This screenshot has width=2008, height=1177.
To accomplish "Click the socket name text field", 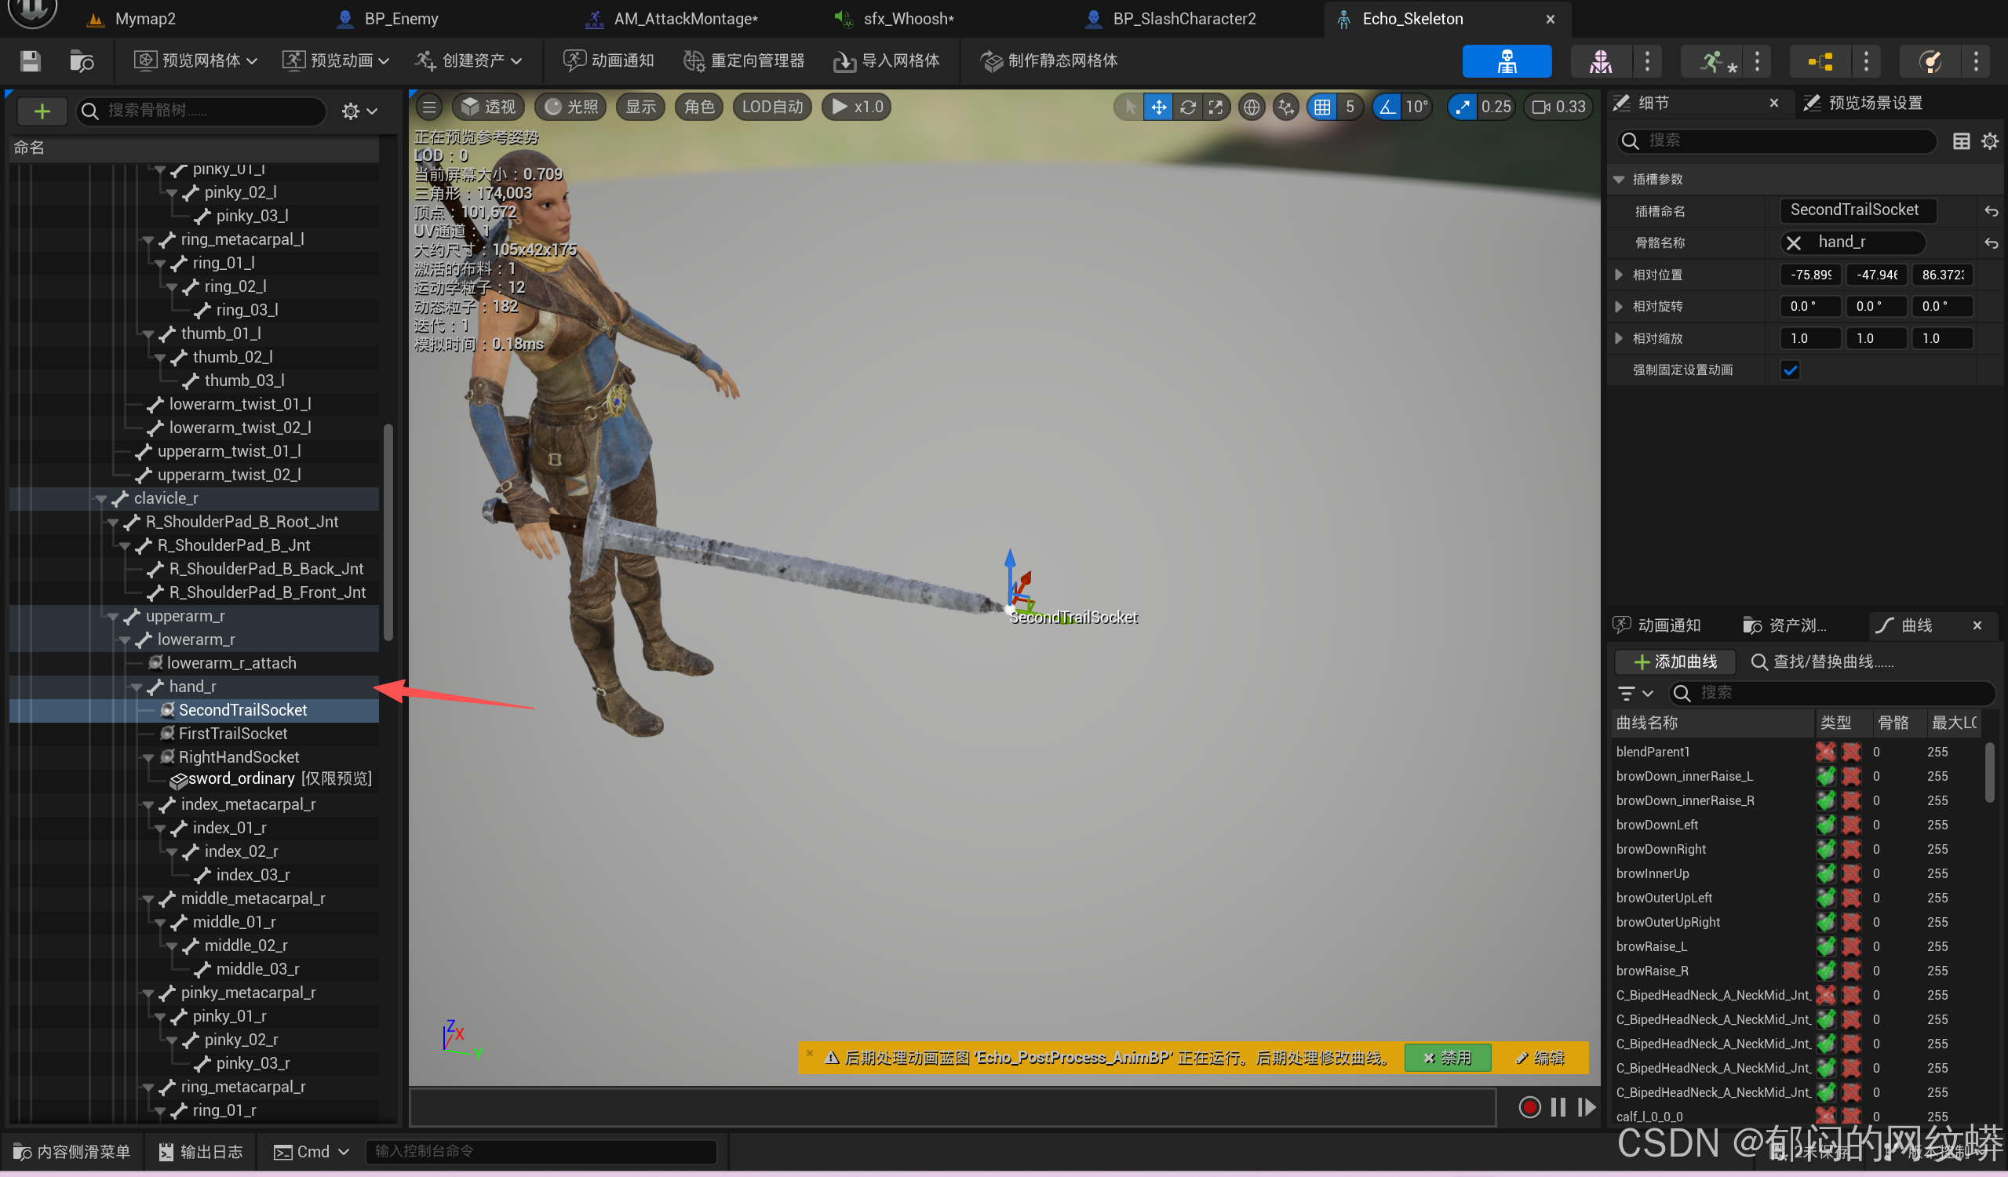I will 1857,210.
